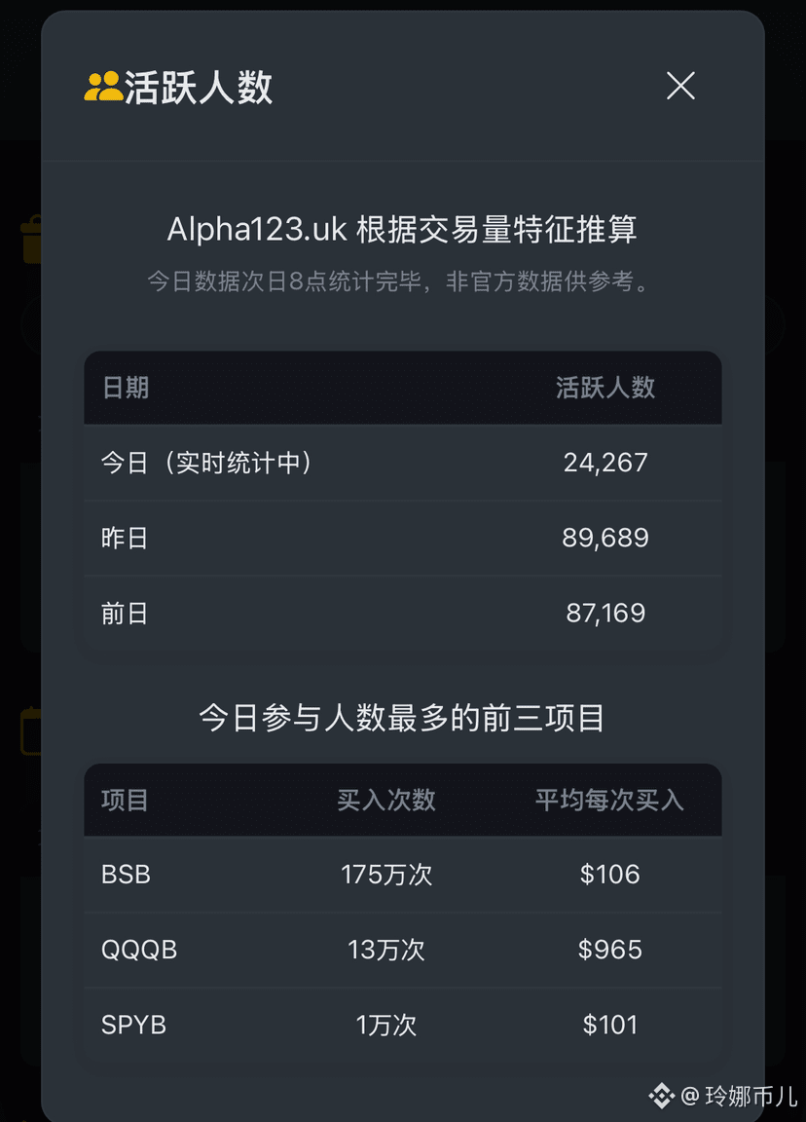
Task: Click the 89,689 active users value
Action: pyautogui.click(x=605, y=538)
